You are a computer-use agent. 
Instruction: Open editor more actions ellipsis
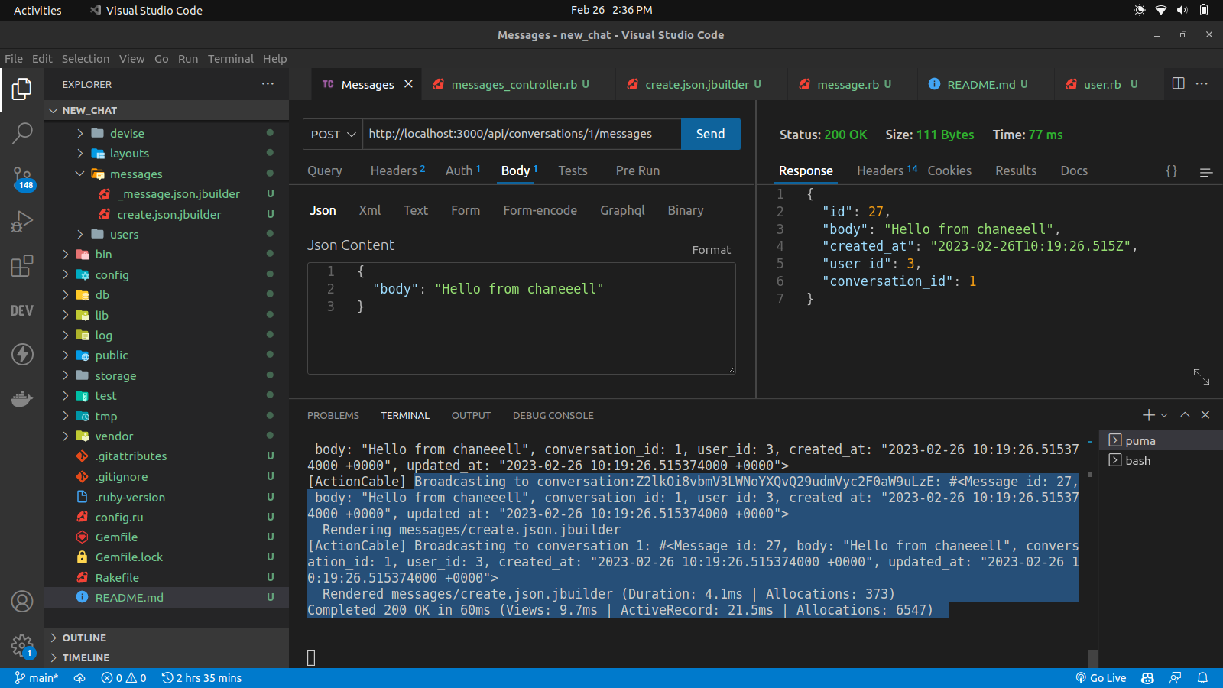[1202, 83]
